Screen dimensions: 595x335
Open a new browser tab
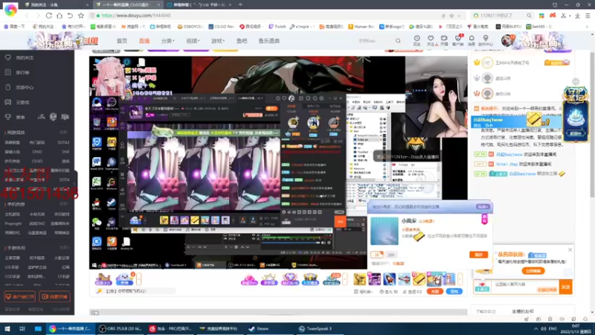point(240,4)
